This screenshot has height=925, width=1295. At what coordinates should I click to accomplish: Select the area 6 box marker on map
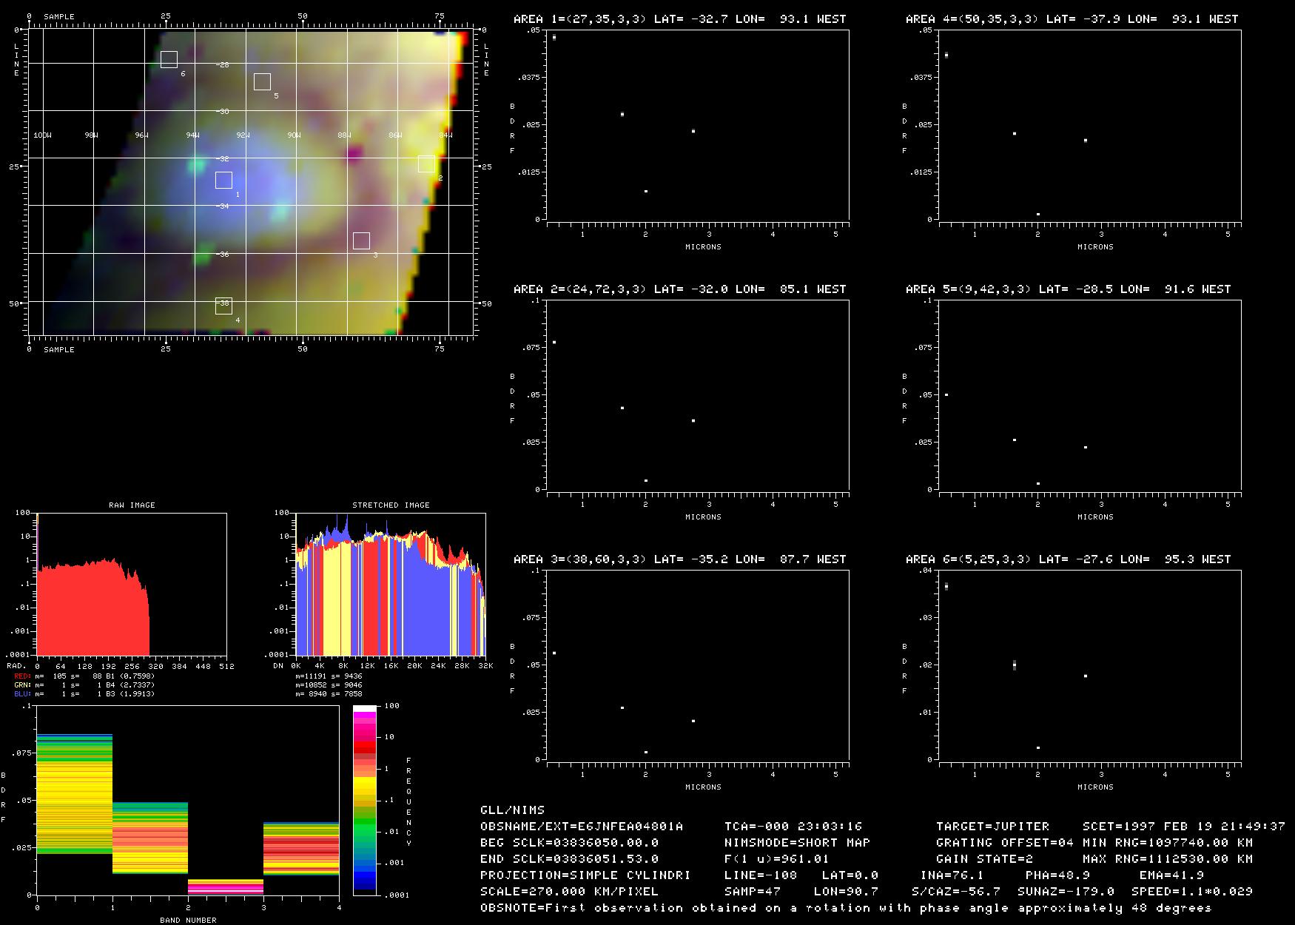169,60
